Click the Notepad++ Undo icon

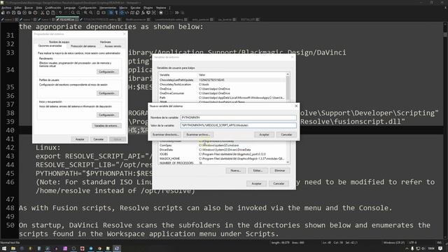[x=60, y=13]
